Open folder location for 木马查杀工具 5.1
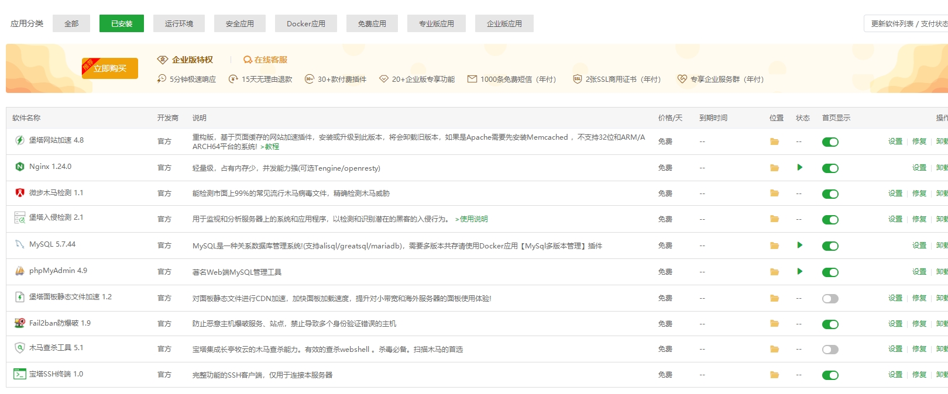The width and height of the screenshot is (948, 394). [x=774, y=349]
